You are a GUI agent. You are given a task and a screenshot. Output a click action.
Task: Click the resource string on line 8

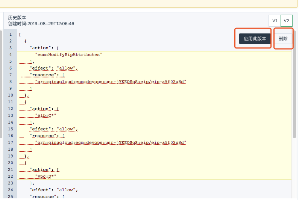111,82
